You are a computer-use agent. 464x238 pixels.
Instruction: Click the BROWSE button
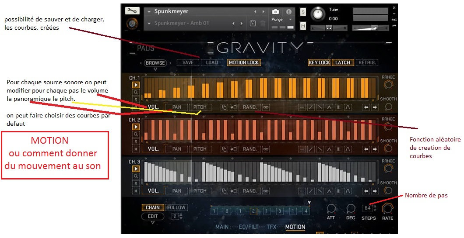(x=155, y=63)
